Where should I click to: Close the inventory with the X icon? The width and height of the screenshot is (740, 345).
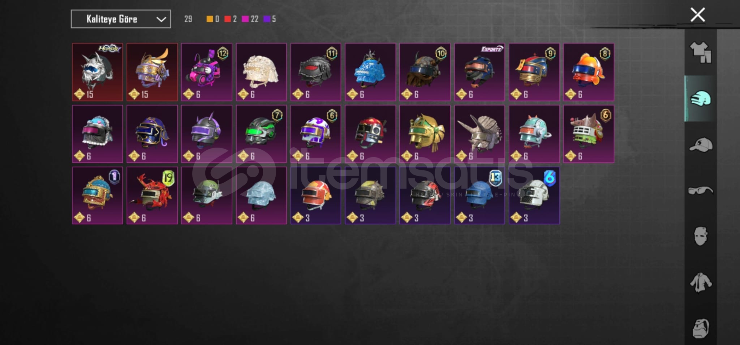point(698,15)
